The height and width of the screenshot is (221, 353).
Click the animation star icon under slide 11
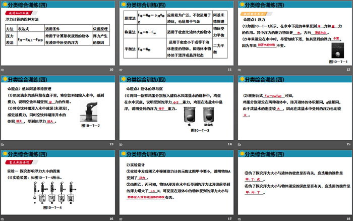[121, 70]
